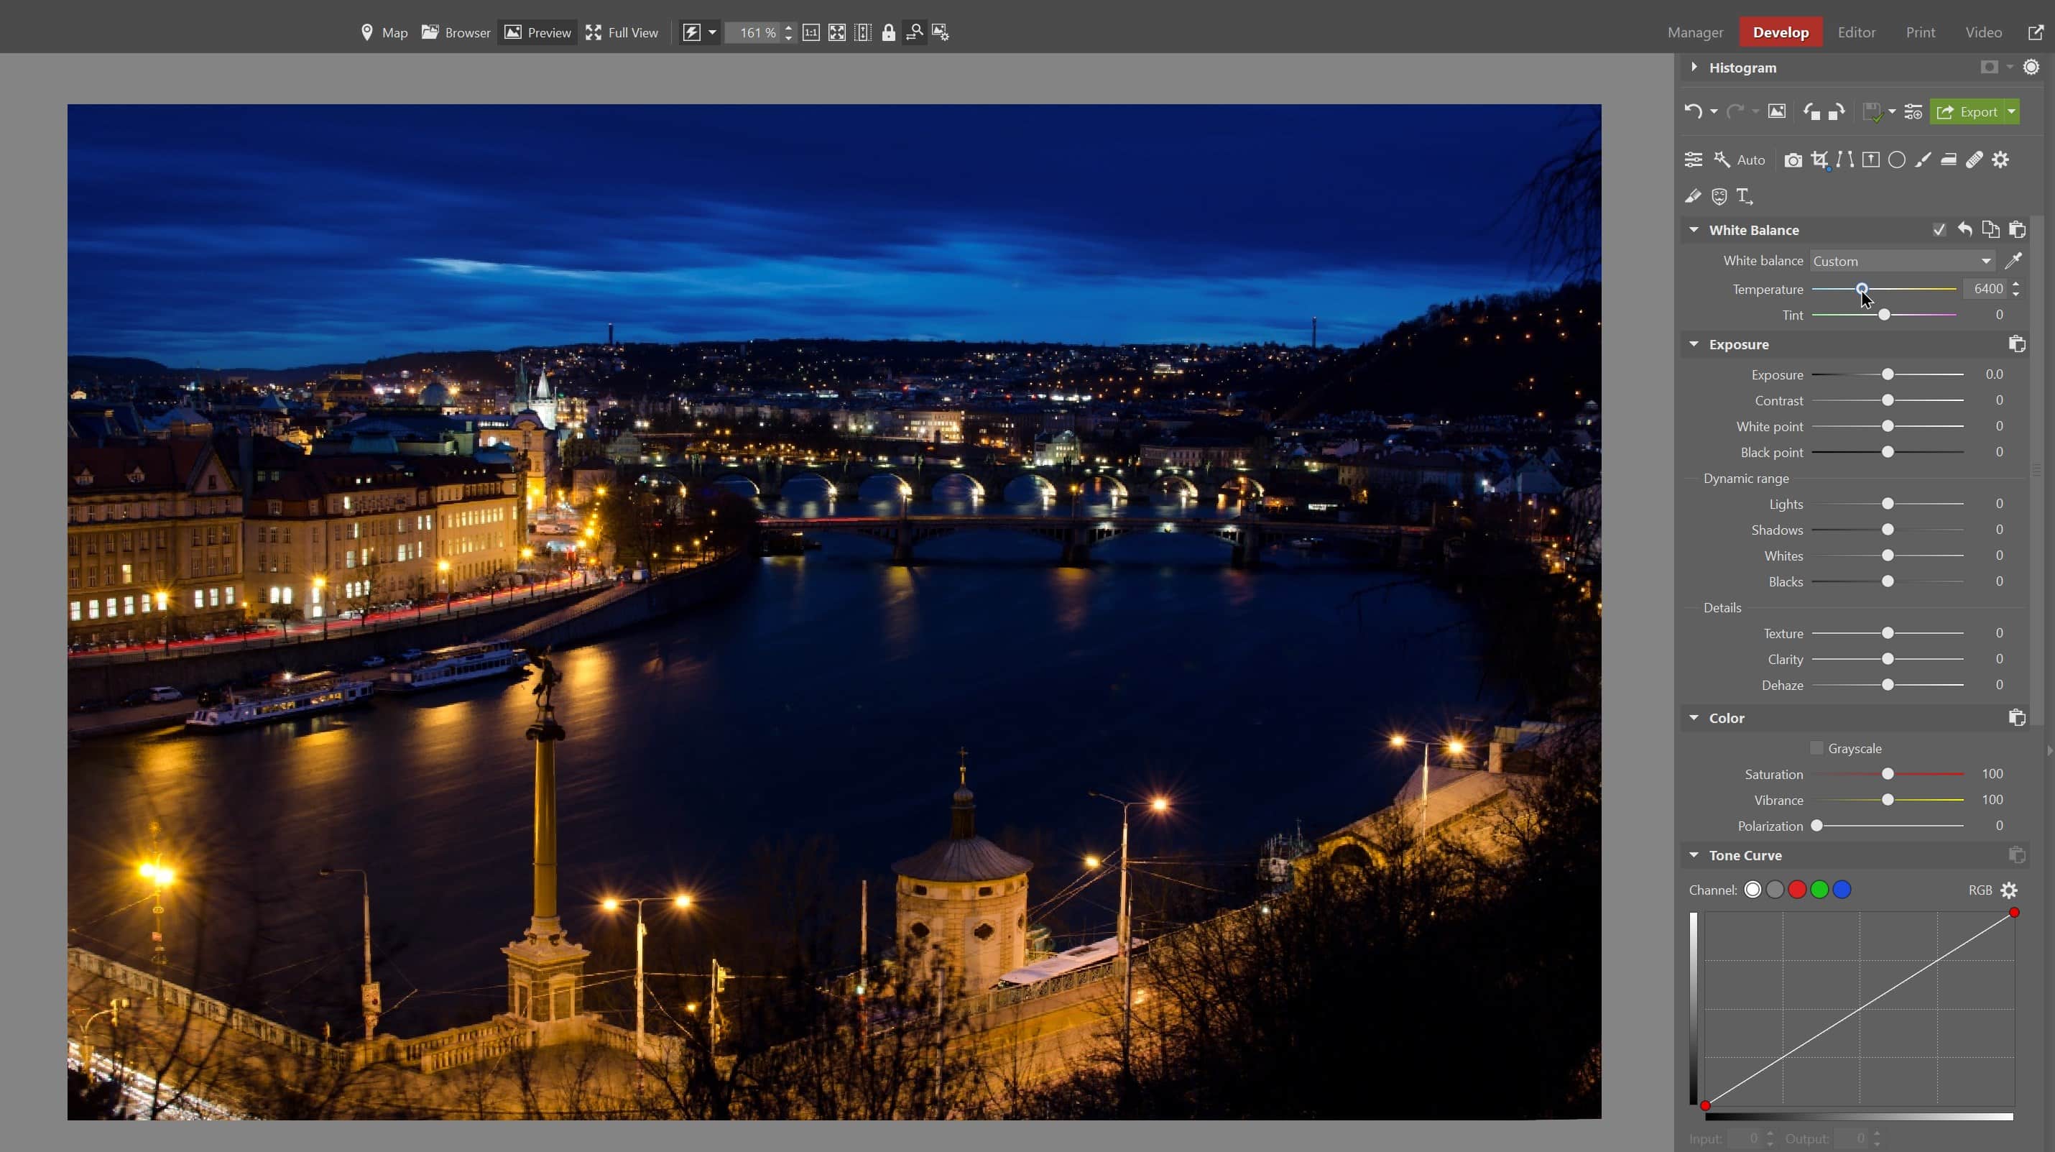Open the gear settings icon in the toolbar
The height and width of the screenshot is (1152, 2055).
tap(2000, 160)
